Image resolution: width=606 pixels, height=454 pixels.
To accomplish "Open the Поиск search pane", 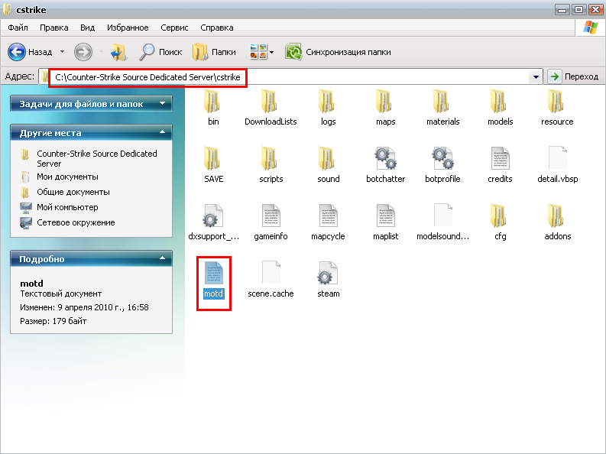I will (x=160, y=52).
